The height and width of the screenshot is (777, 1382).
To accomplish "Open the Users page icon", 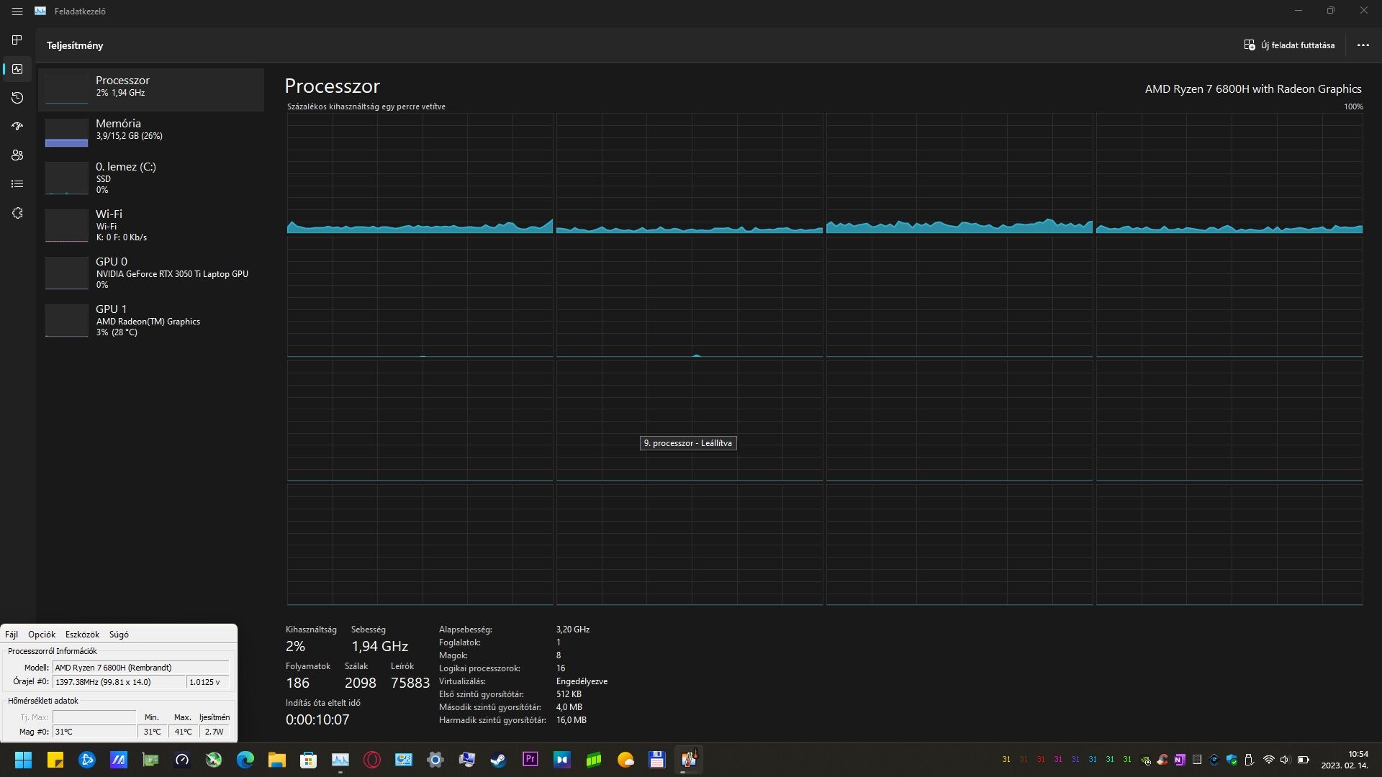I will click(x=17, y=155).
